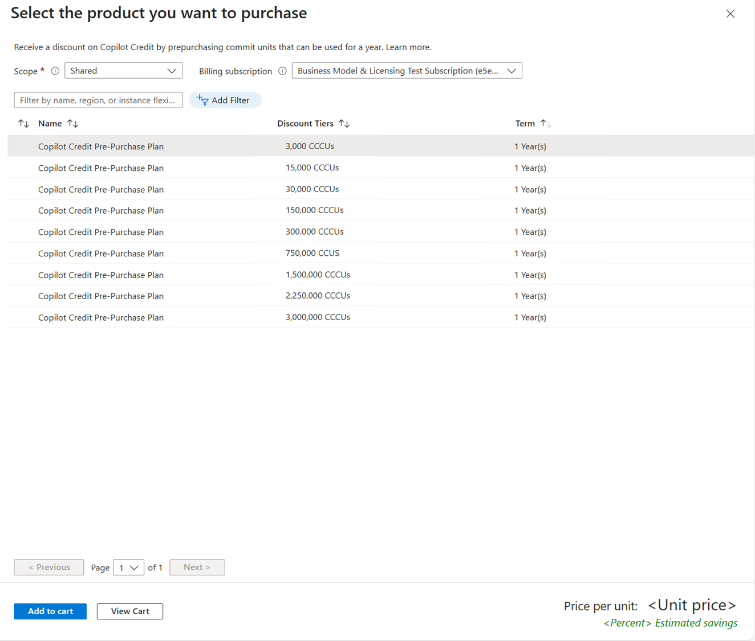Screen dimensions: 755x641
Task: Open the Billing subscription dropdown
Action: click(407, 71)
